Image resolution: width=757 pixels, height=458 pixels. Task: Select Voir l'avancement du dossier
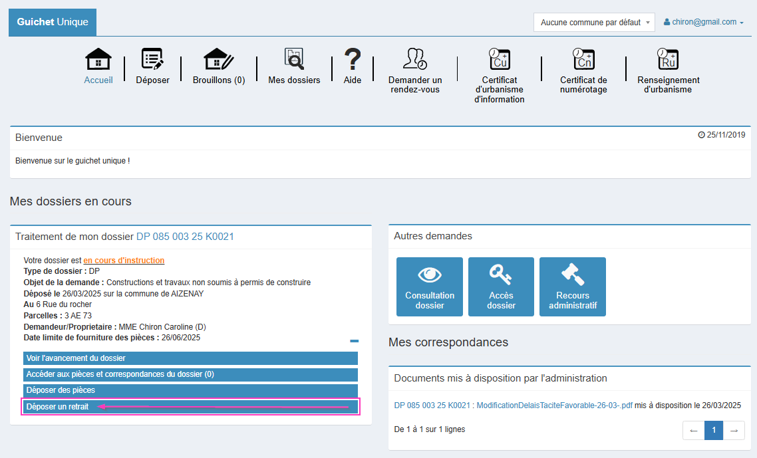190,358
